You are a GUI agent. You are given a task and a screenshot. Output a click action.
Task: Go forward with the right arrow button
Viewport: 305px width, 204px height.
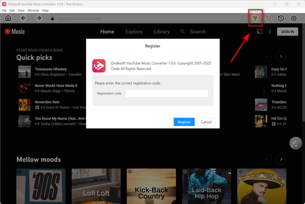(x=39, y=18)
